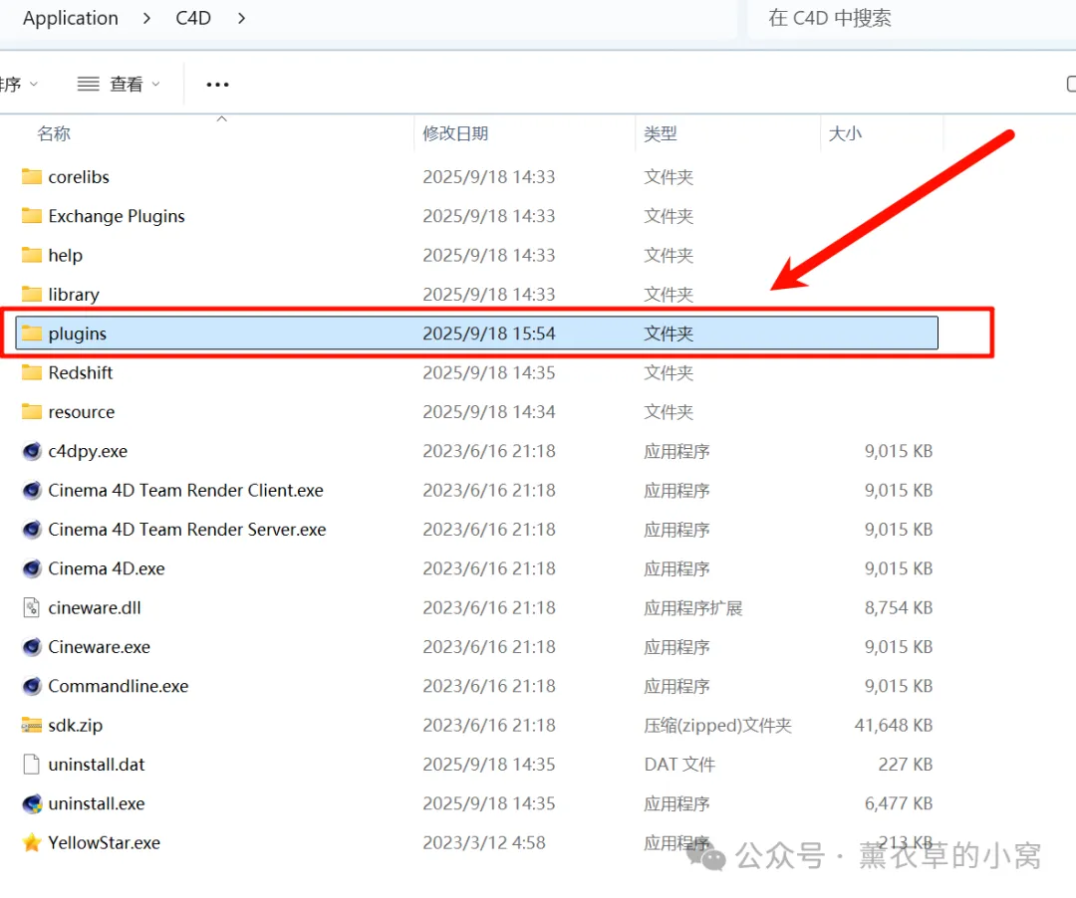Select Cinema 4D Team Render Server.exe name
The image size is (1076, 898).
pos(187,530)
